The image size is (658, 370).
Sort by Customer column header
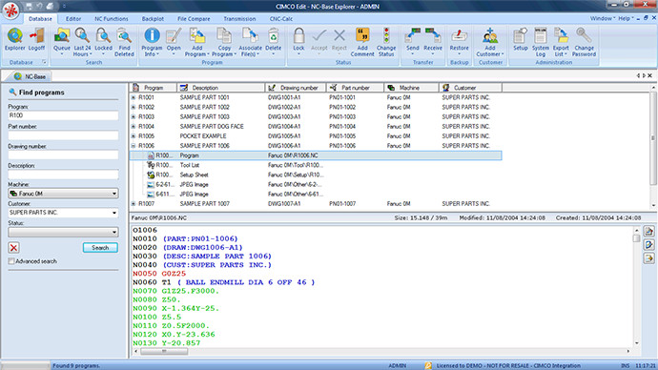[470, 88]
